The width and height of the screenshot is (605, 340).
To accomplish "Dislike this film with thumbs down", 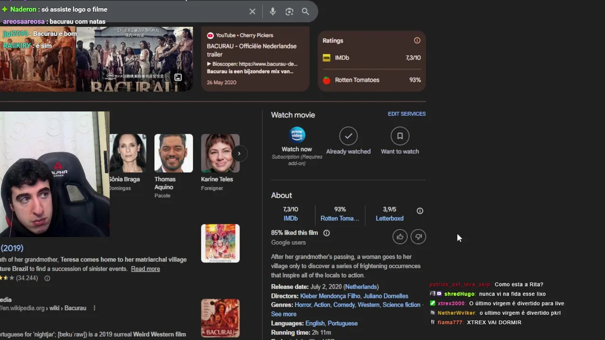I will click(x=418, y=237).
